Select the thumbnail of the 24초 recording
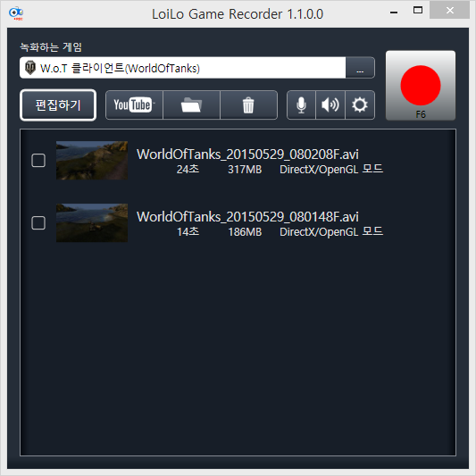 pos(92,160)
